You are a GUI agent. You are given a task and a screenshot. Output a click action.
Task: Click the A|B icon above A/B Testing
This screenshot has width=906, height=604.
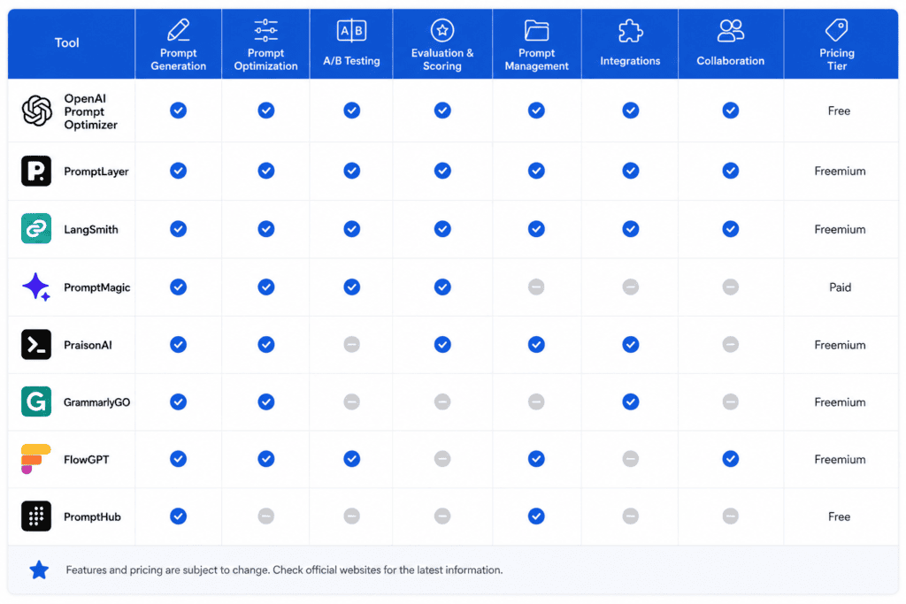tap(351, 31)
